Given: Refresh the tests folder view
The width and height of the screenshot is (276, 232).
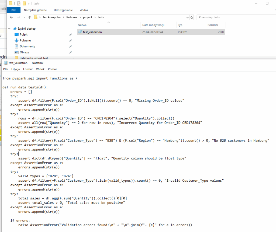Looking at the screenshot, I should [192, 17].
